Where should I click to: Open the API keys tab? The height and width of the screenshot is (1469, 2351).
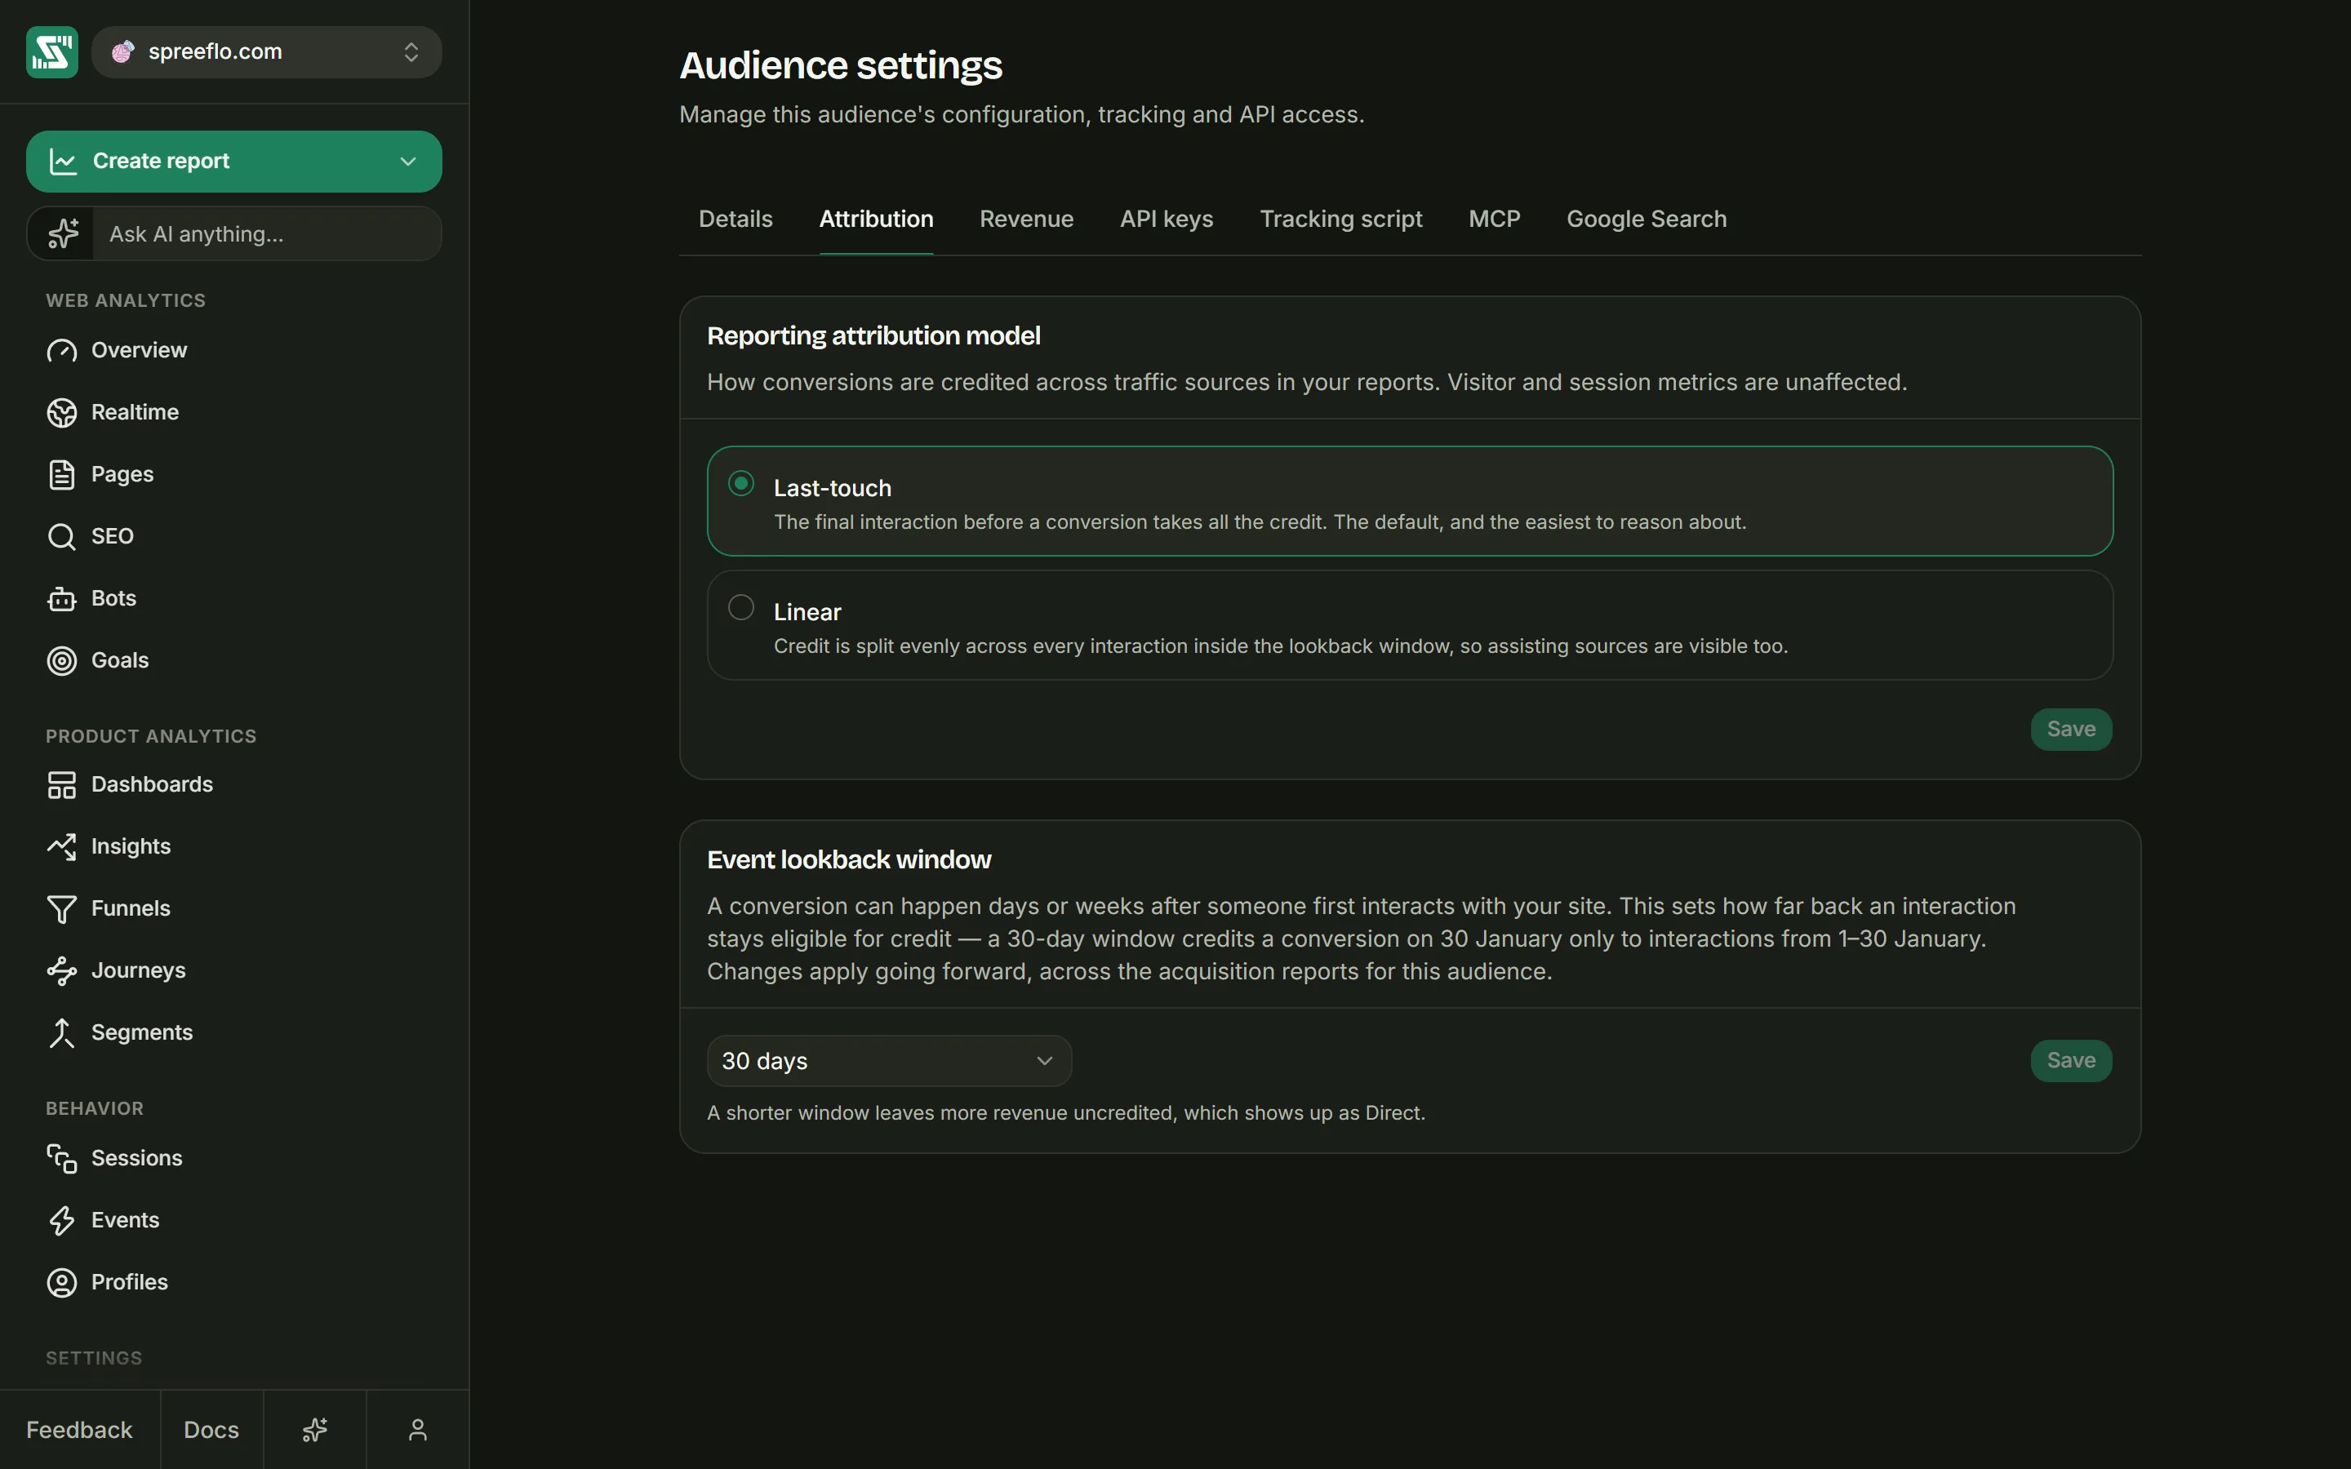click(x=1167, y=220)
